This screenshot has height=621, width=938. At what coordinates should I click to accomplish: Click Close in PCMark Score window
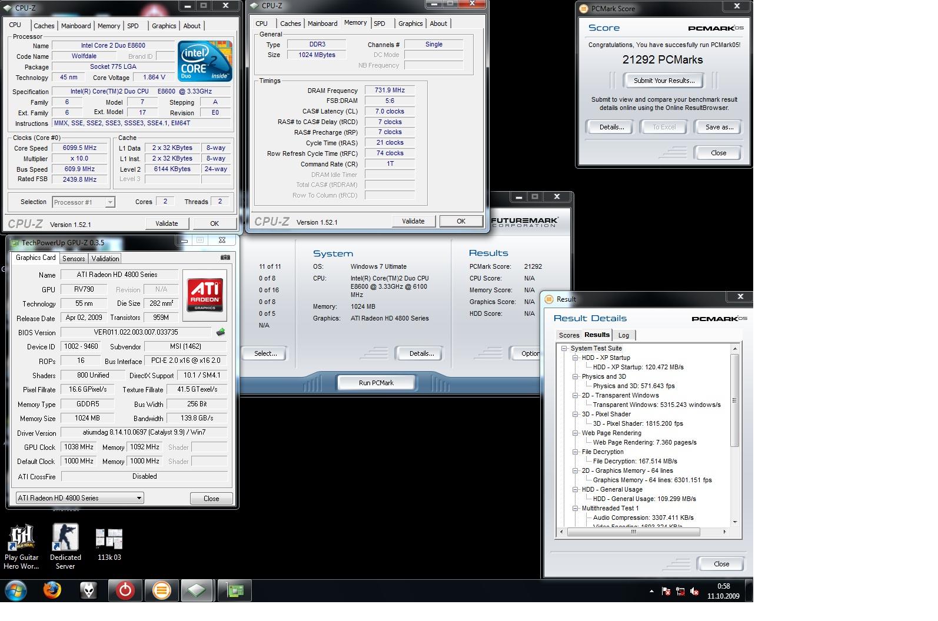point(719,153)
